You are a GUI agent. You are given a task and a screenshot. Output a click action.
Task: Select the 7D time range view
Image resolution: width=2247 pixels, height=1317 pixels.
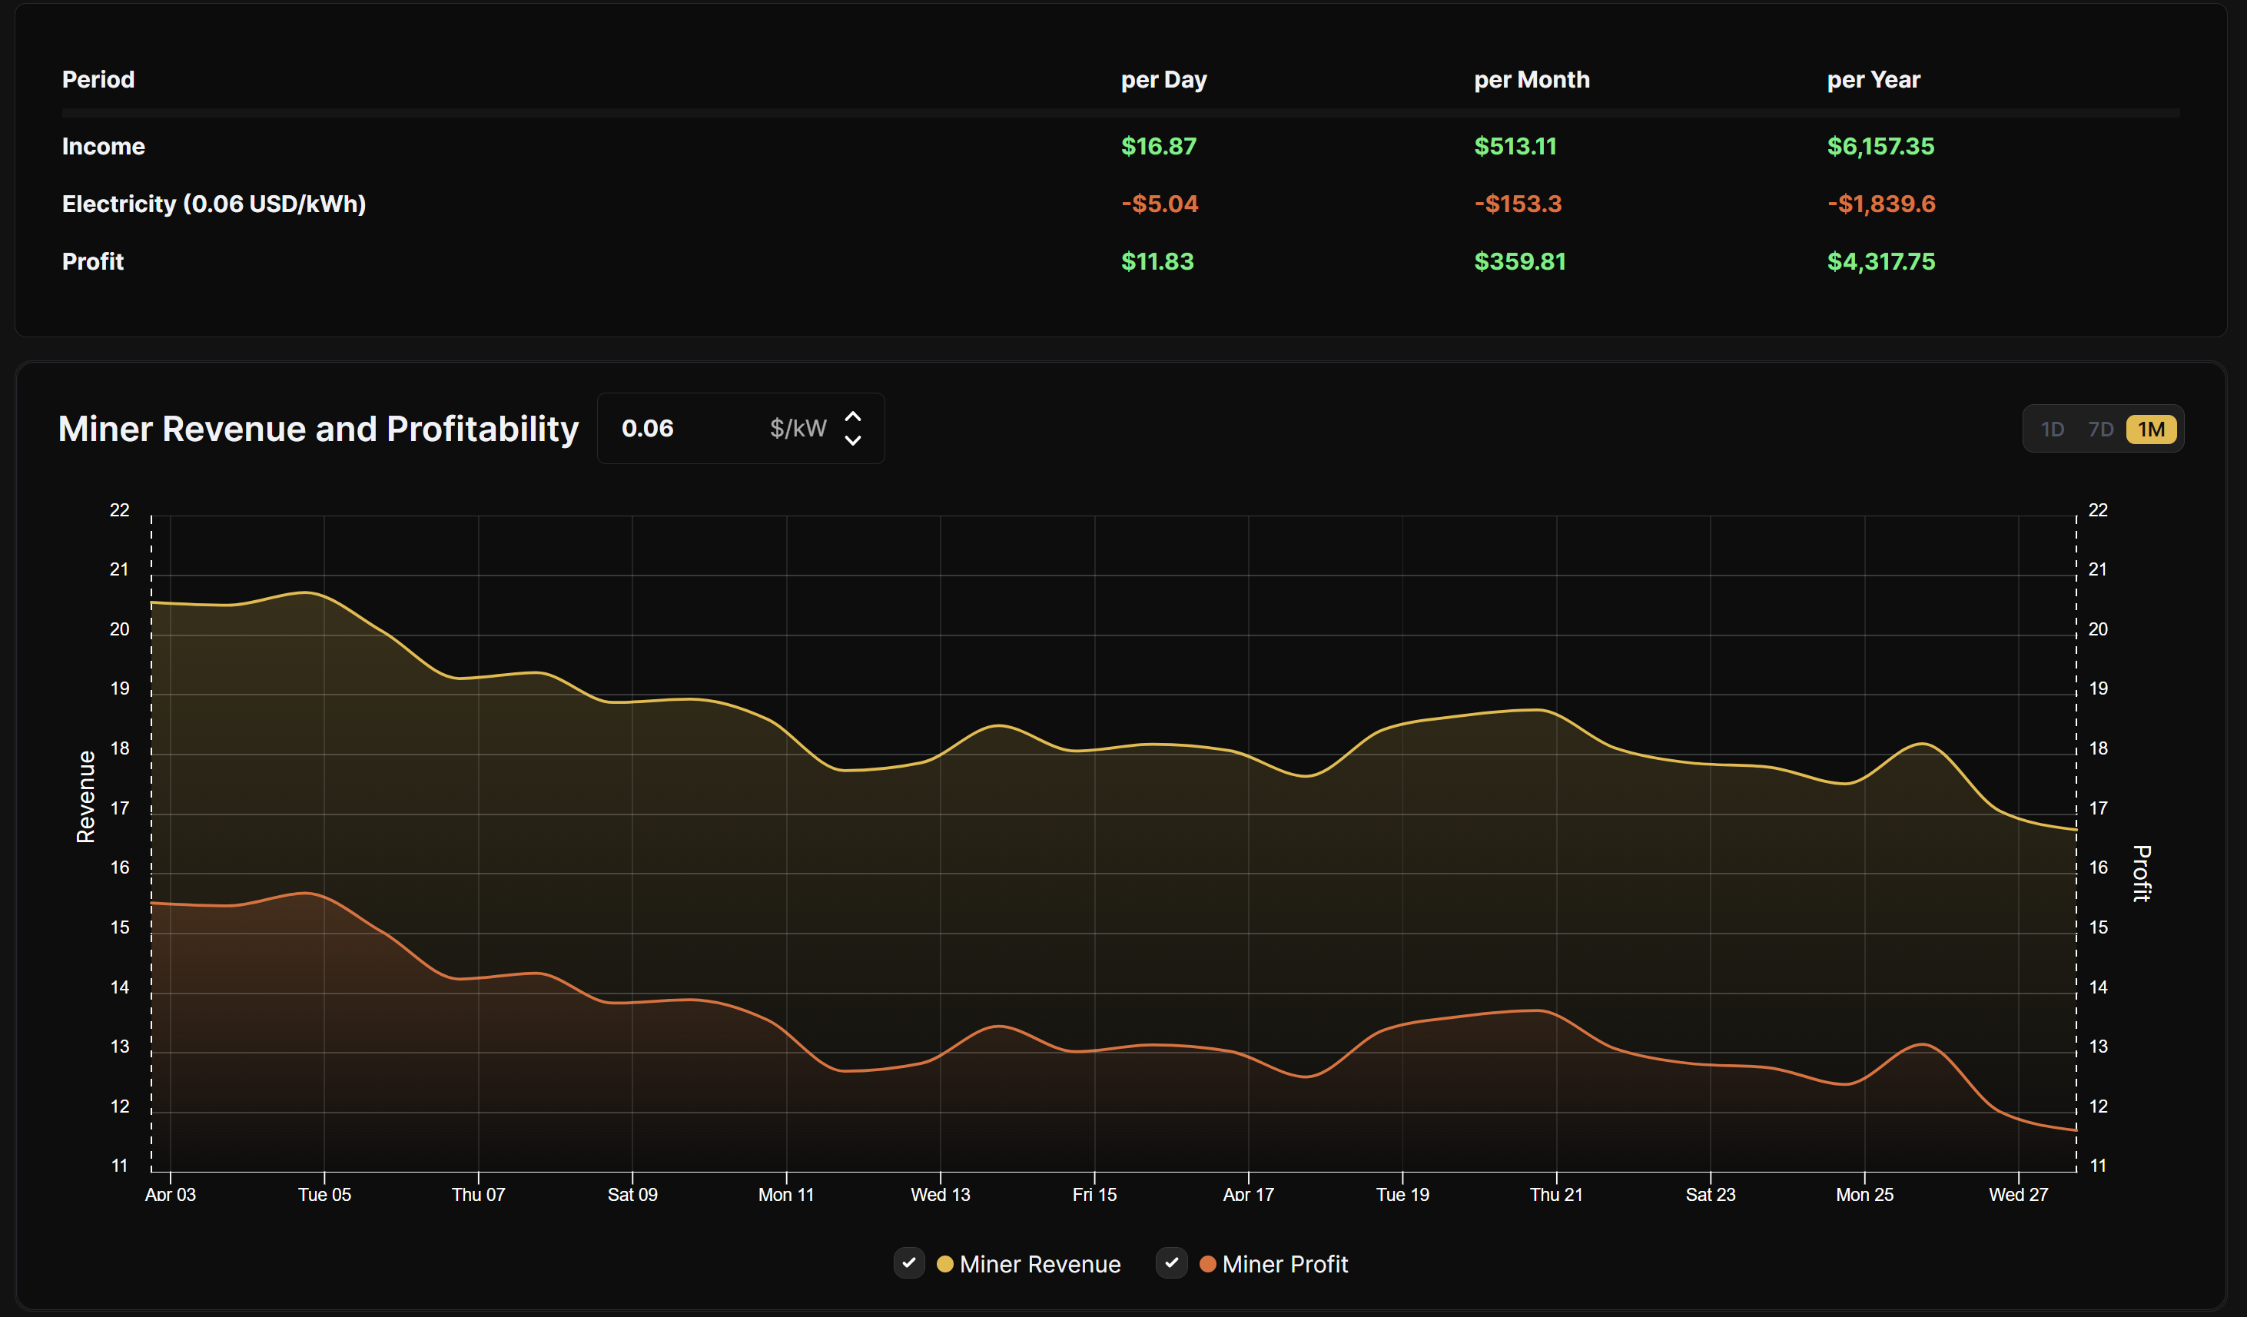tap(2102, 429)
